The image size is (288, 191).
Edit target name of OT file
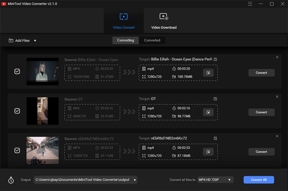click(x=215, y=99)
